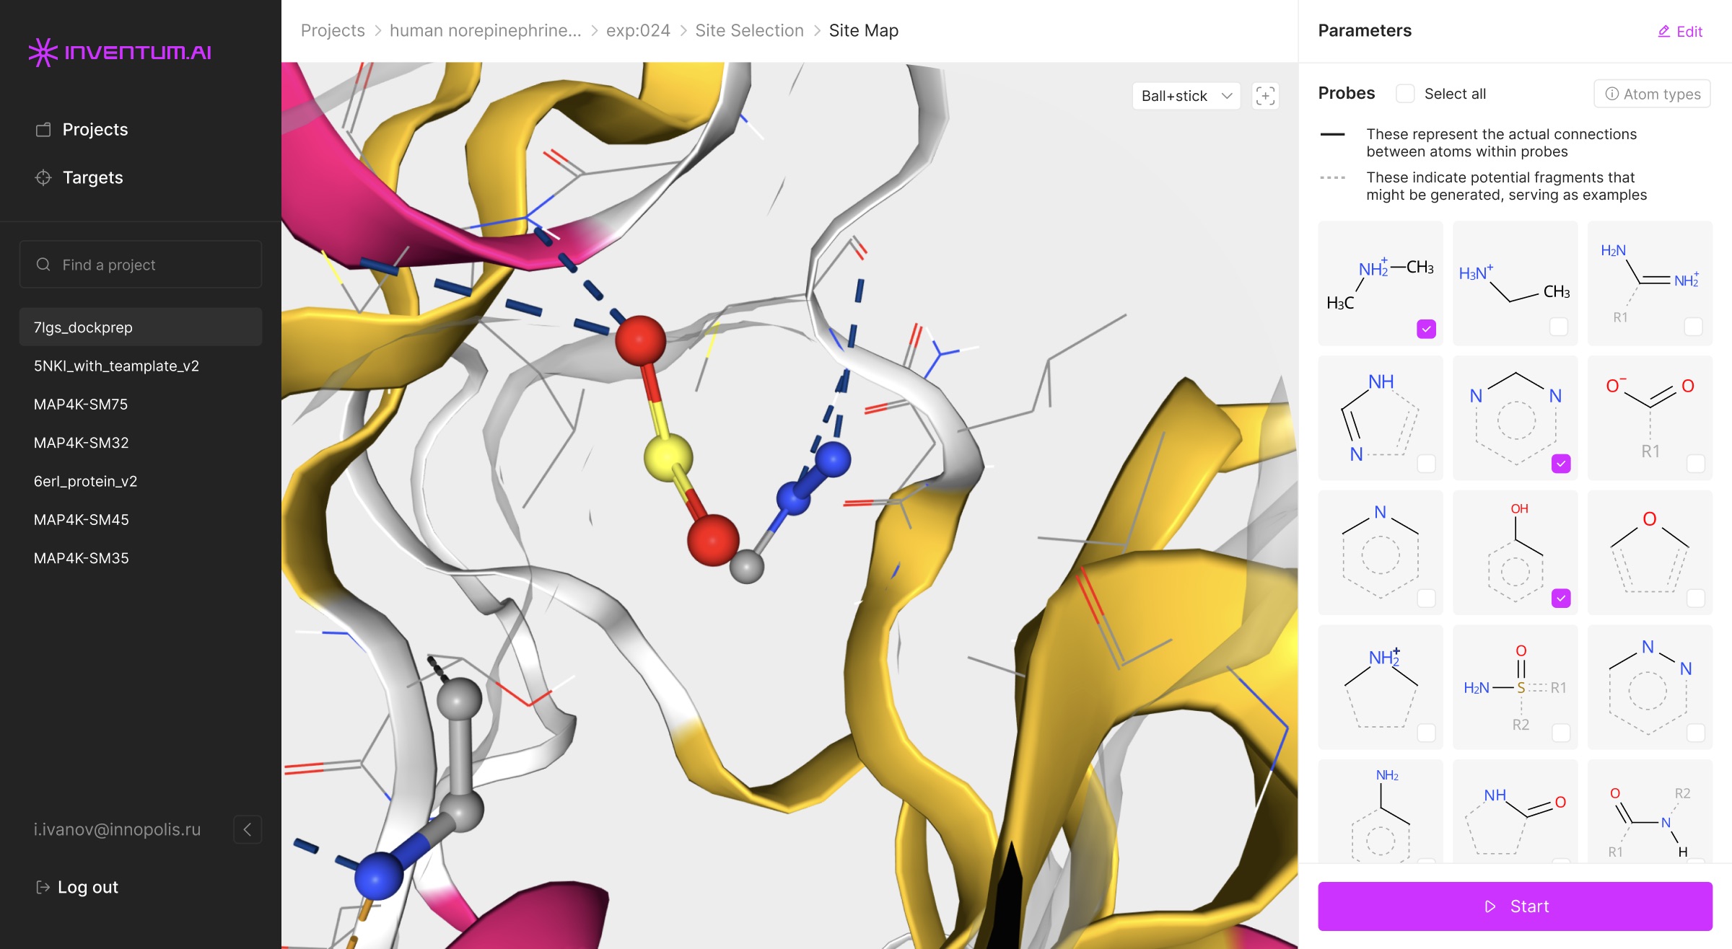Select the imidazole NH N probe structure
This screenshot has width=1732, height=949.
(1380, 418)
